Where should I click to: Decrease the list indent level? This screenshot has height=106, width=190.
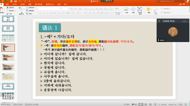(97, 9)
